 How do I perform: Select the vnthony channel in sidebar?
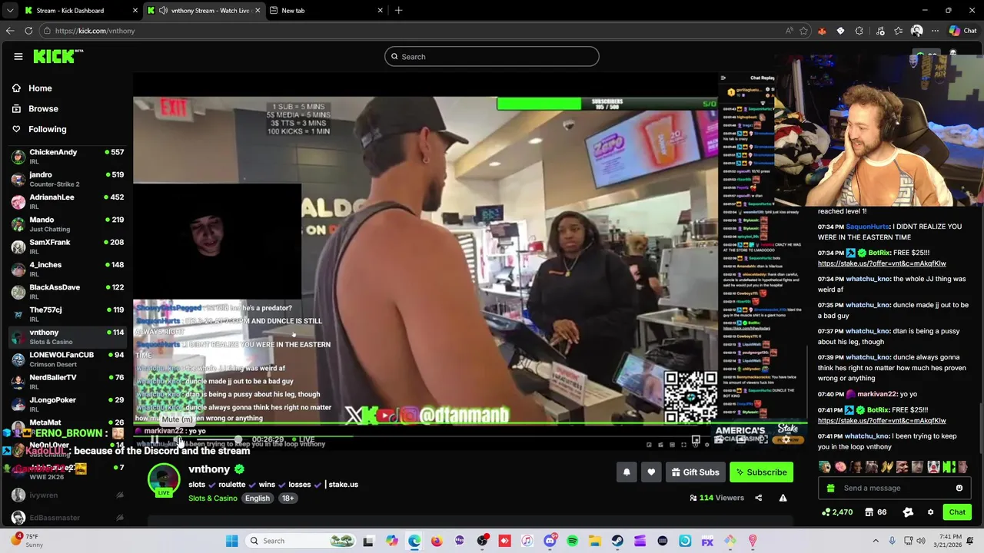[68, 336]
